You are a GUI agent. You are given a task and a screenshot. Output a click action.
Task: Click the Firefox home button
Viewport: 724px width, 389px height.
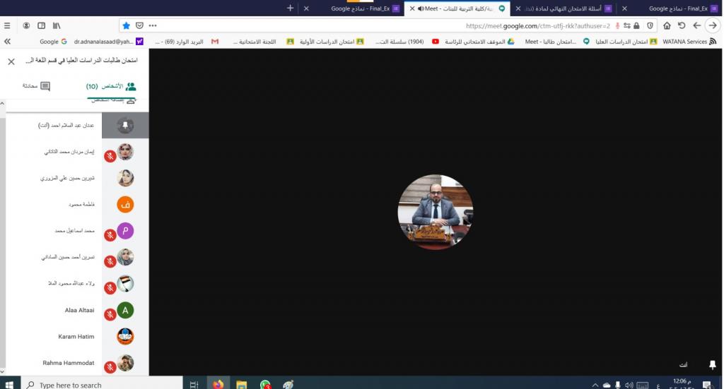(x=667, y=25)
